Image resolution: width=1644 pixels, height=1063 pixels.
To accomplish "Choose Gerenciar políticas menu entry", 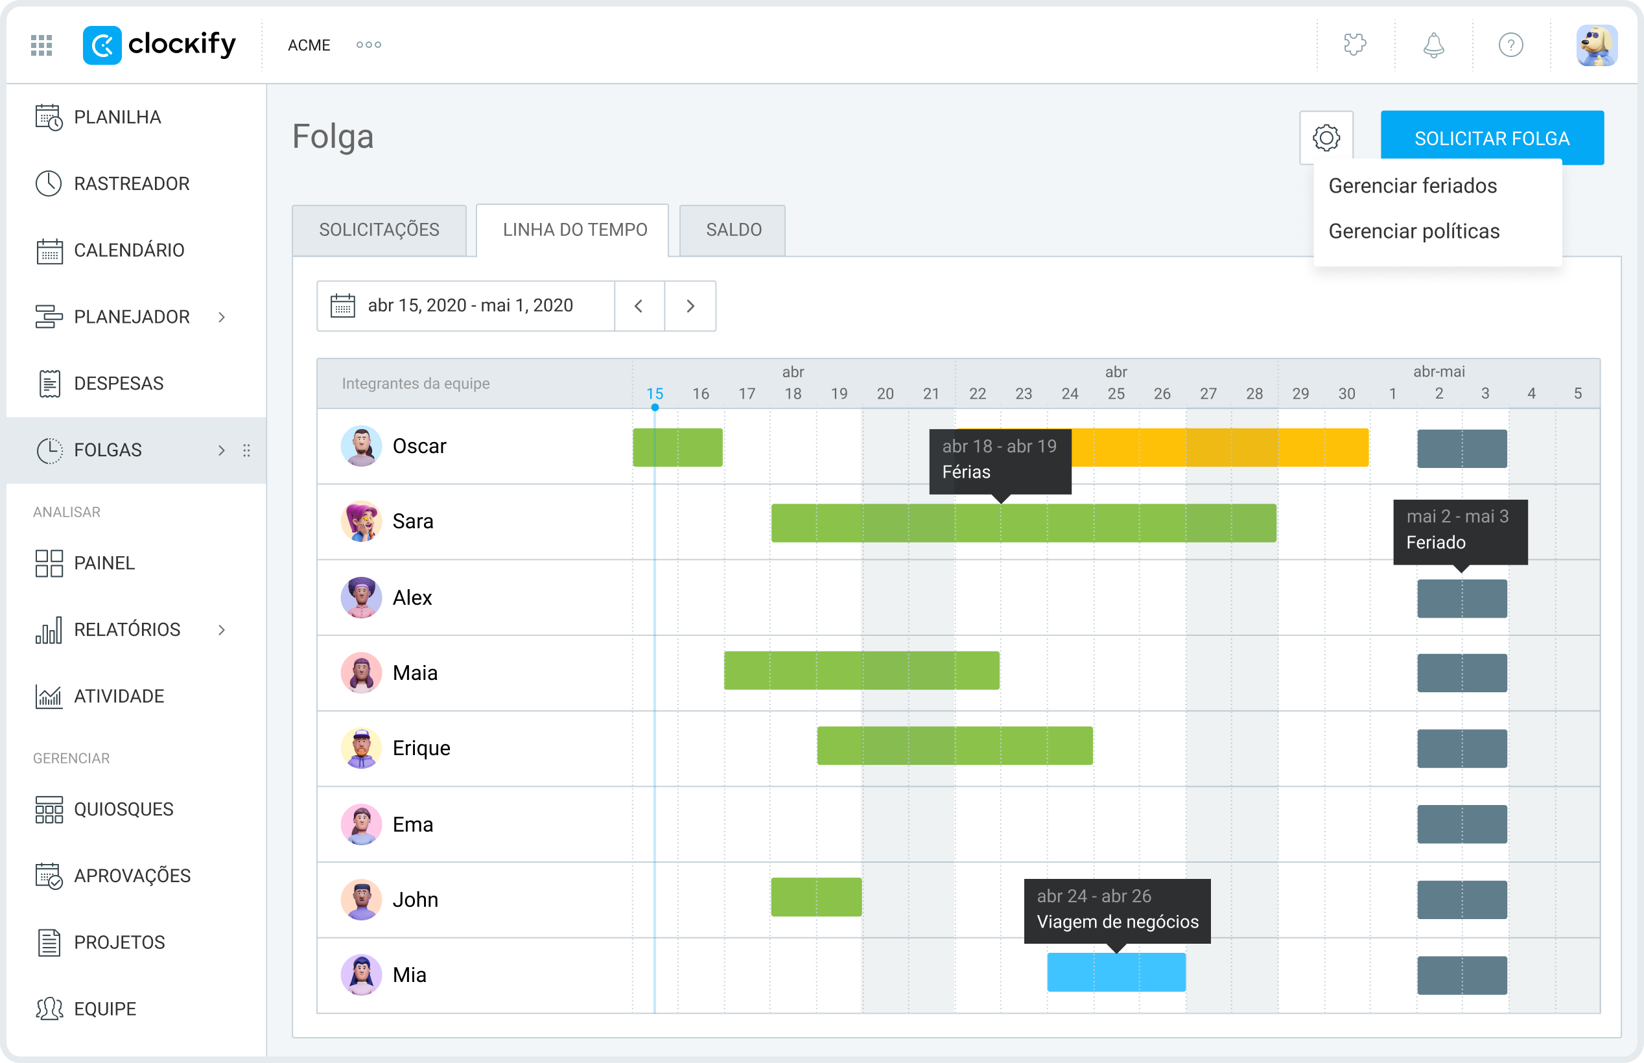I will click(1413, 231).
